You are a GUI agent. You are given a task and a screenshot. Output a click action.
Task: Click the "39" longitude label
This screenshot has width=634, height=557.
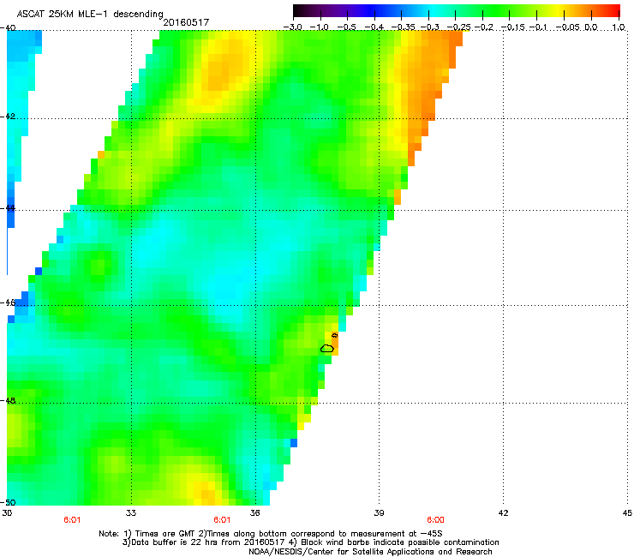[x=379, y=513]
